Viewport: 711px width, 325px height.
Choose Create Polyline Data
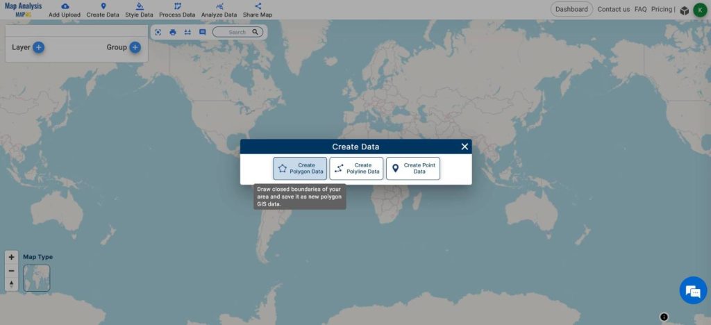(x=356, y=169)
